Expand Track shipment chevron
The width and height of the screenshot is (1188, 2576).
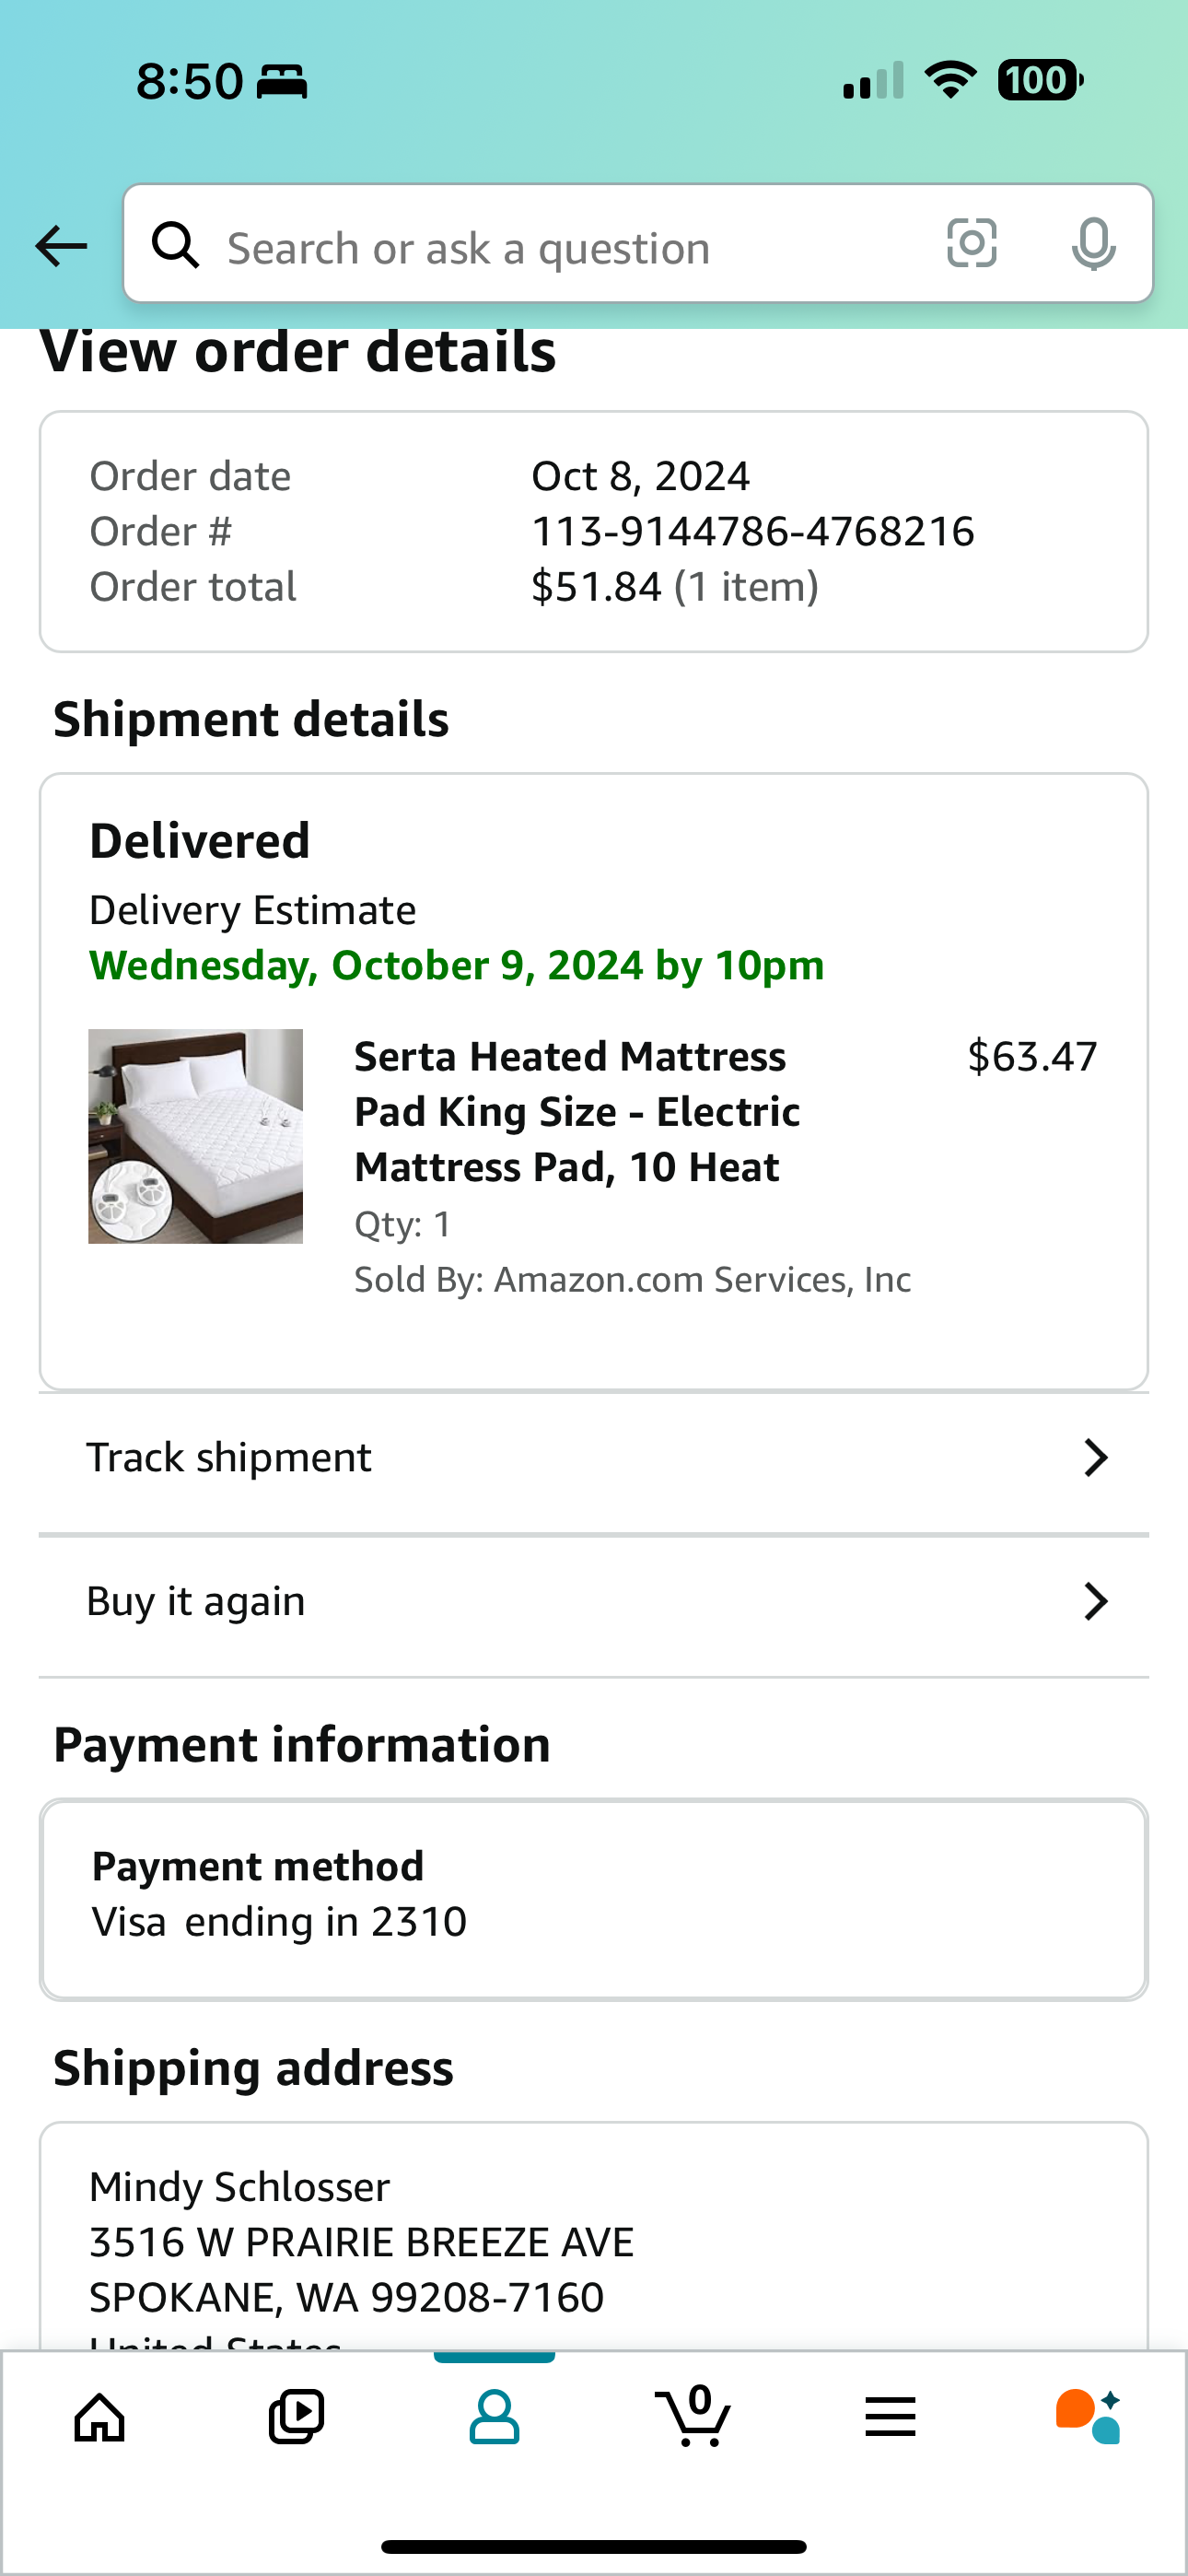pos(1096,1458)
